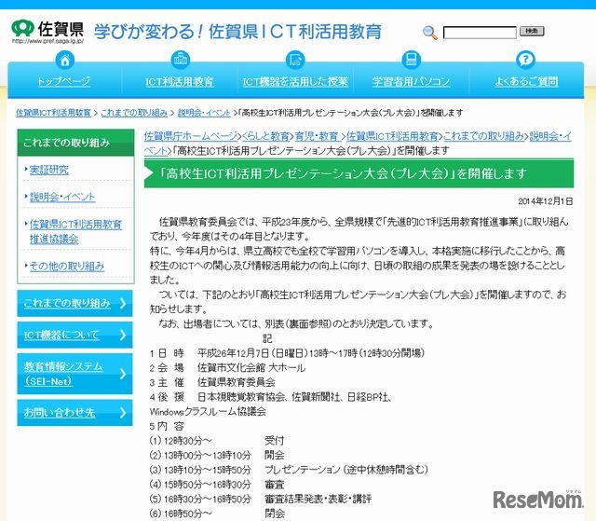This screenshot has height=521, width=596.
Task: Click 佐賀県ICT利活用教育 in second breadcrumb
Action: click(x=392, y=136)
